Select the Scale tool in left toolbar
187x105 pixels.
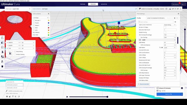pyautogui.click(x=2, y=43)
